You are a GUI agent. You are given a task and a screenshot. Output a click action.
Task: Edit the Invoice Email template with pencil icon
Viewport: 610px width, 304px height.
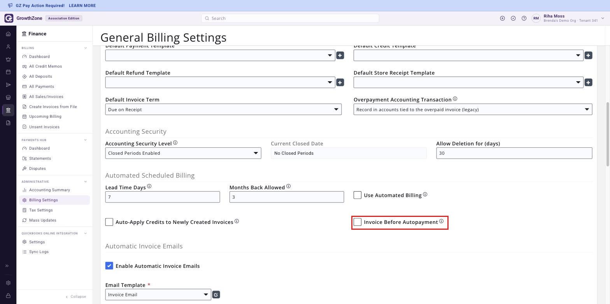click(216, 295)
